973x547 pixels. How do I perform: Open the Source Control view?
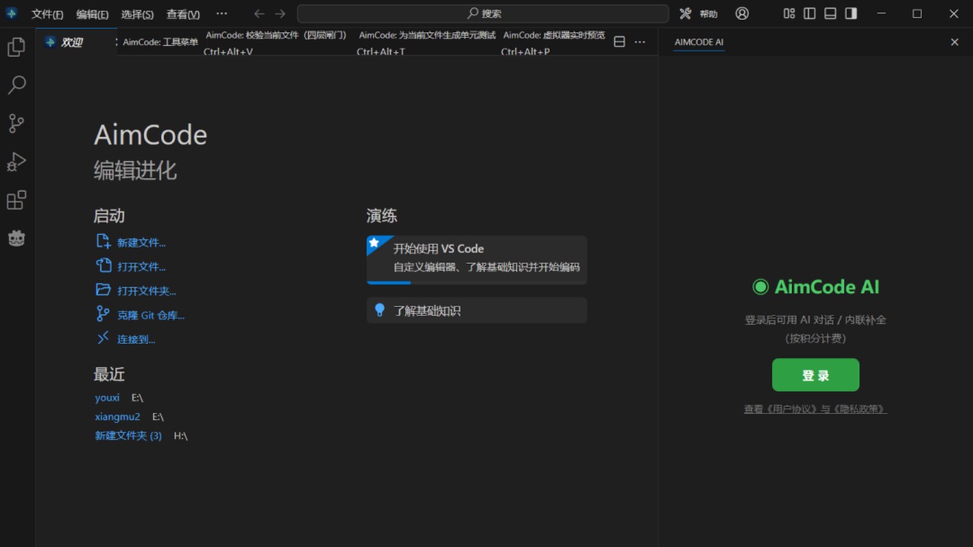click(x=16, y=123)
